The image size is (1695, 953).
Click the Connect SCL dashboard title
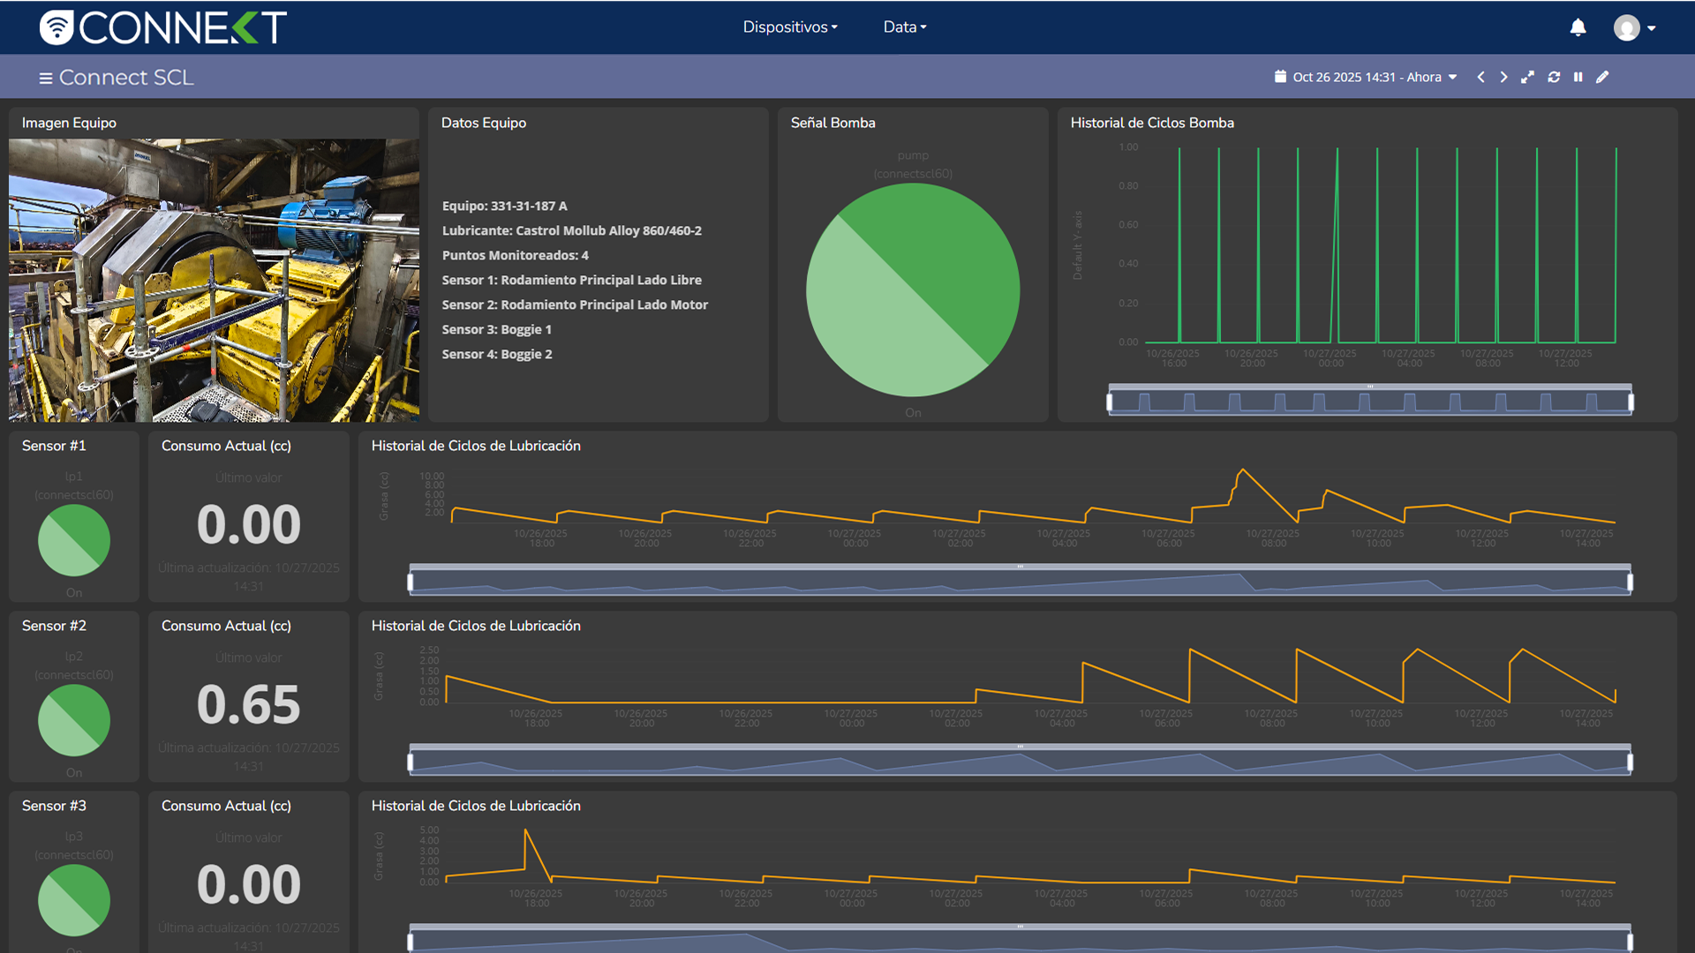(125, 78)
